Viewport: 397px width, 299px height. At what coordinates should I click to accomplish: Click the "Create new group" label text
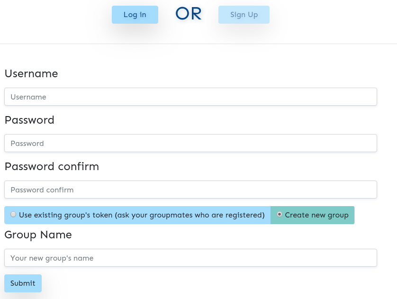(x=316, y=215)
